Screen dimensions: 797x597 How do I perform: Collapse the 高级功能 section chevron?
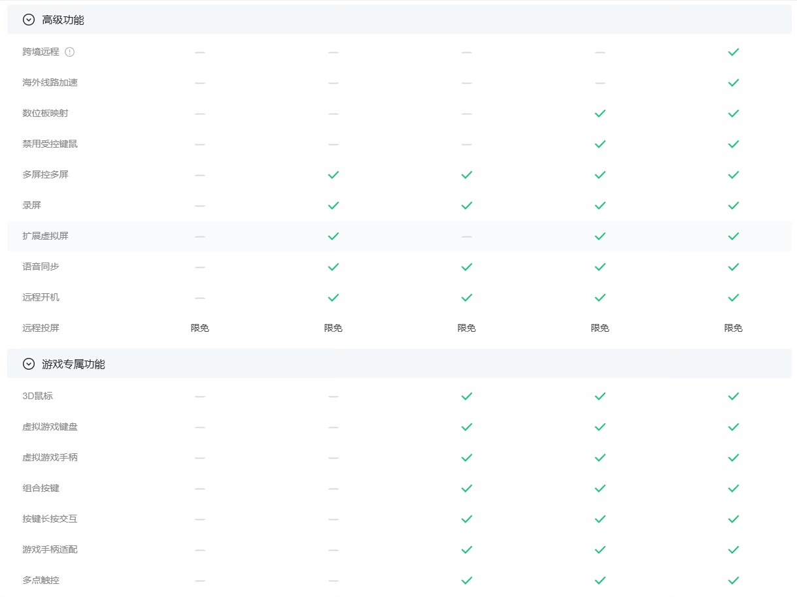[28, 20]
